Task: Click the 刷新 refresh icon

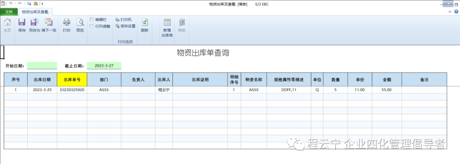Action: coord(145,22)
